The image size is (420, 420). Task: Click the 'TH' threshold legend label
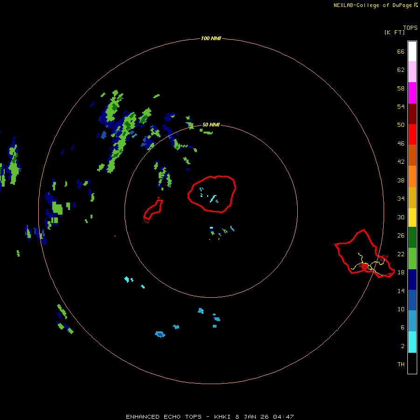pos(401,364)
